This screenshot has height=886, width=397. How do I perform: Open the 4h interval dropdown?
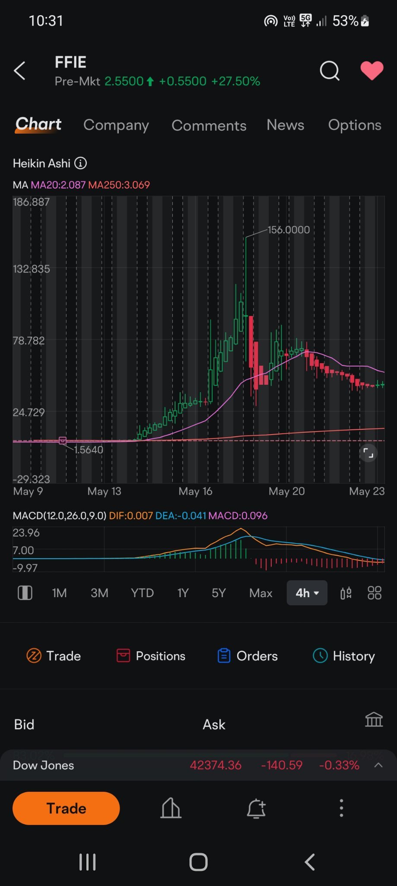click(307, 593)
